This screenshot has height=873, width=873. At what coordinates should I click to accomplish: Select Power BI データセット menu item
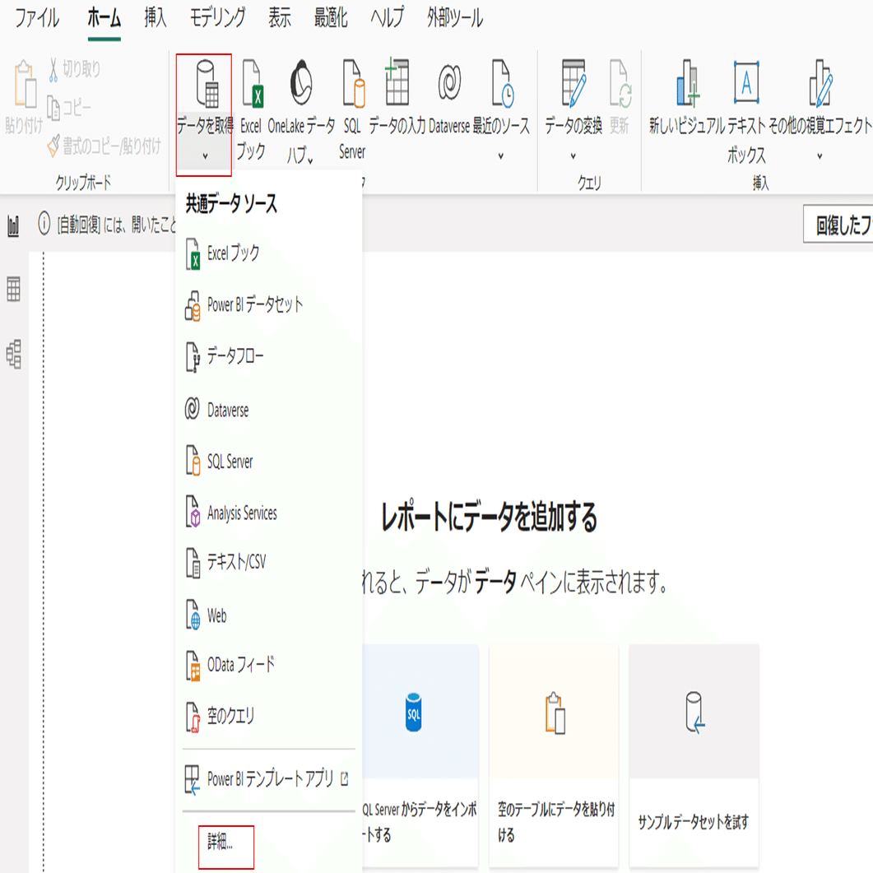click(269, 304)
